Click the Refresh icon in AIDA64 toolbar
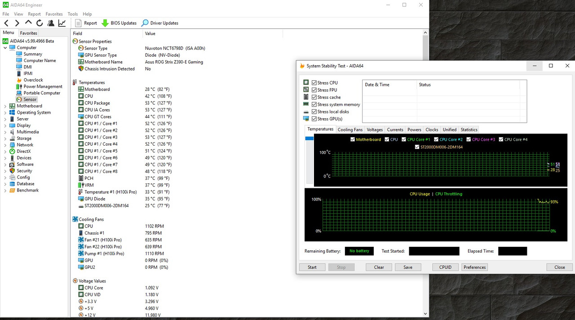575x320 pixels. click(x=40, y=23)
